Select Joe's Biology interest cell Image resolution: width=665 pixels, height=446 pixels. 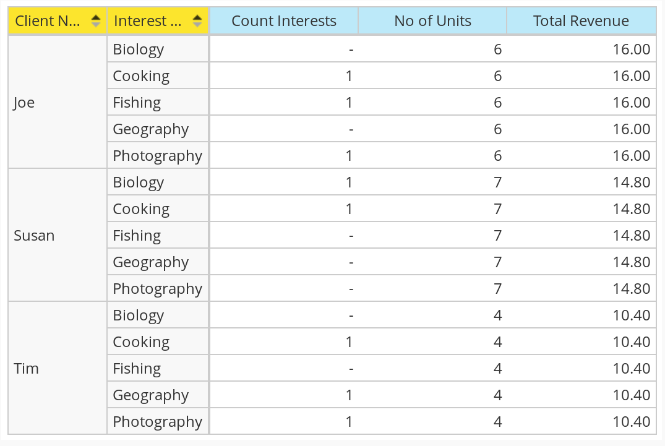click(158, 49)
